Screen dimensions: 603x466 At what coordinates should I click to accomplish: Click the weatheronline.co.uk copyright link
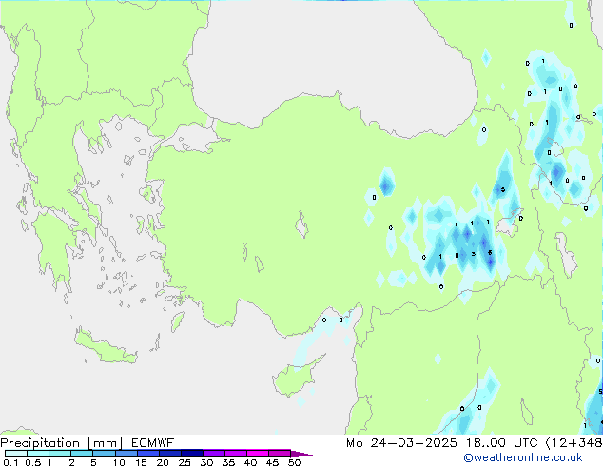point(523,457)
